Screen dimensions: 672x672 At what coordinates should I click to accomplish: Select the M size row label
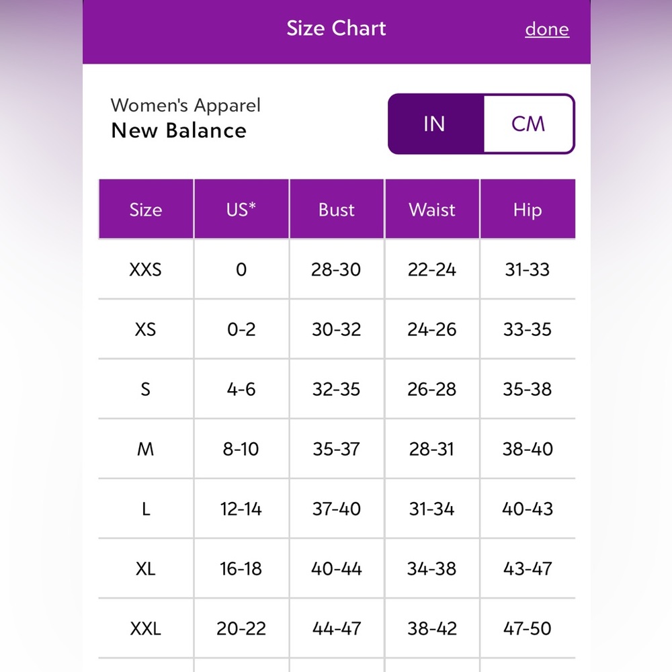pos(146,449)
